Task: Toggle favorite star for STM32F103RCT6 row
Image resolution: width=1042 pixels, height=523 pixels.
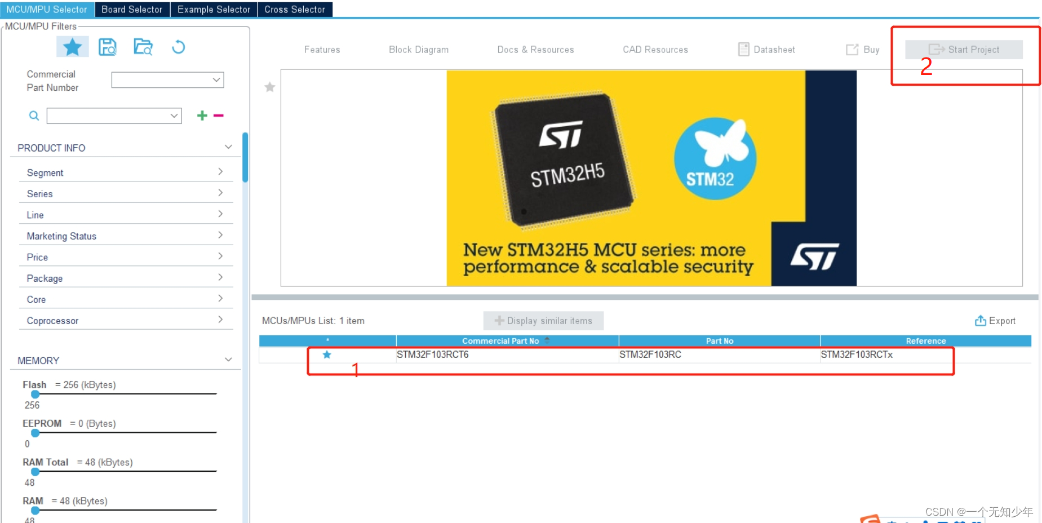Action: pyautogui.click(x=327, y=354)
